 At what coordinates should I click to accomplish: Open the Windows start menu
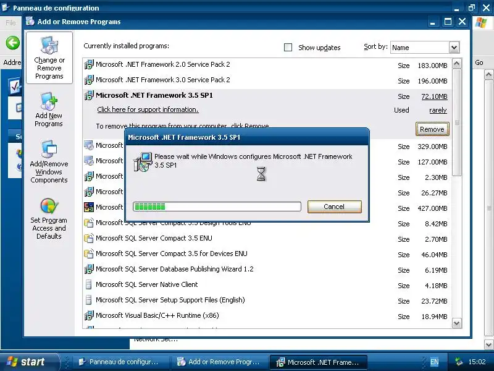29,362
